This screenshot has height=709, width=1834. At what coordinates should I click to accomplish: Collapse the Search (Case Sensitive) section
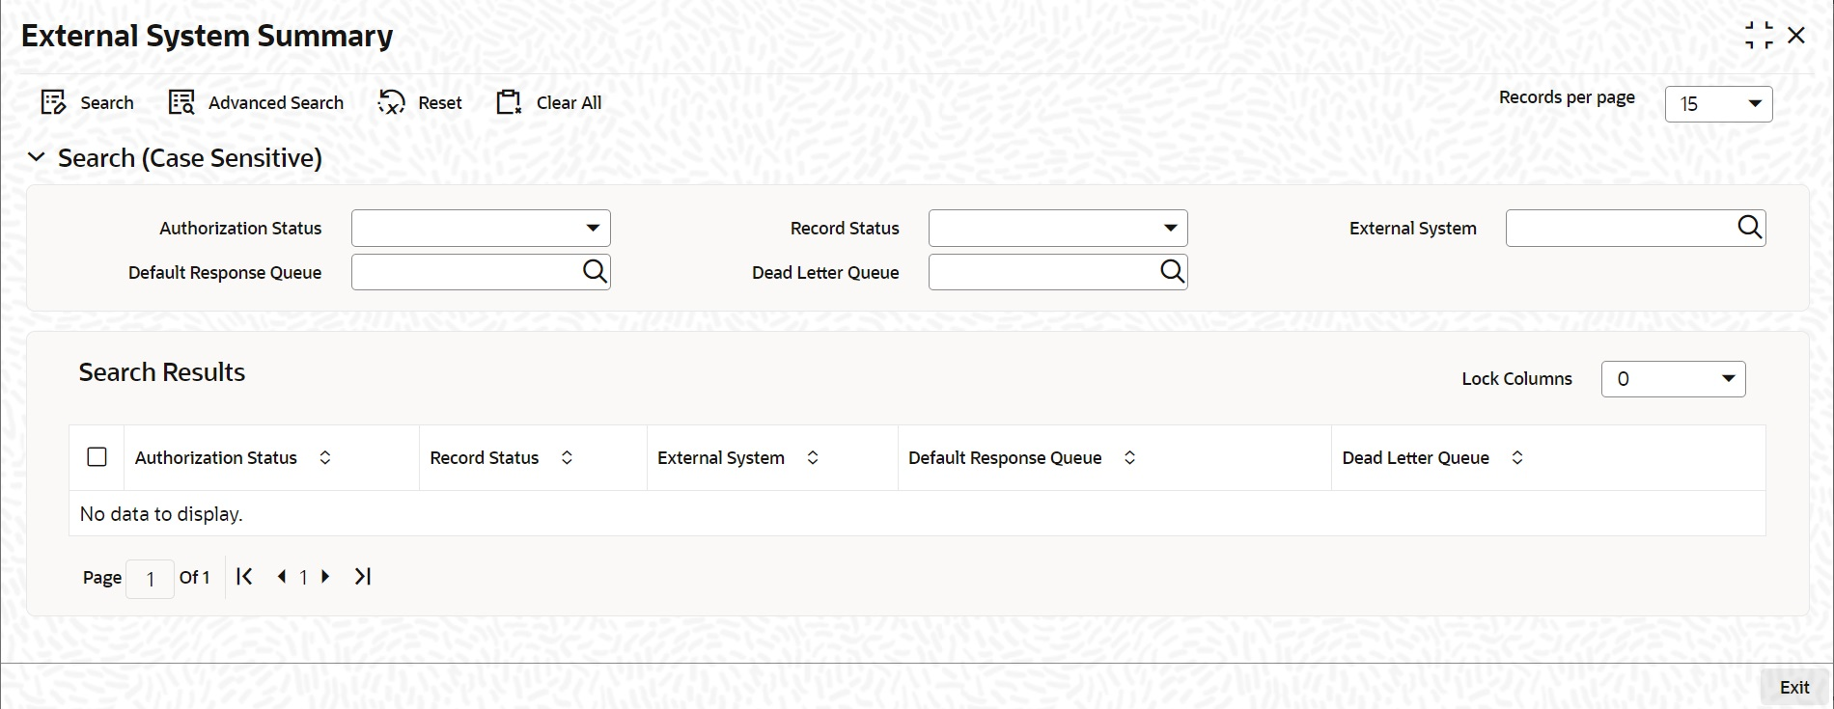(x=37, y=157)
